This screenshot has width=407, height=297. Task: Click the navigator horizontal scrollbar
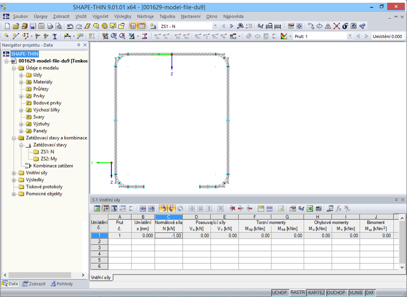(40, 275)
